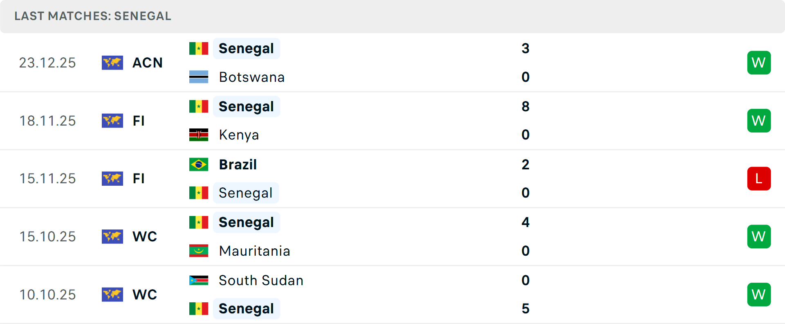Screen dimensions: 785x324
Task: Click the red L loss badge
Action: (x=759, y=179)
